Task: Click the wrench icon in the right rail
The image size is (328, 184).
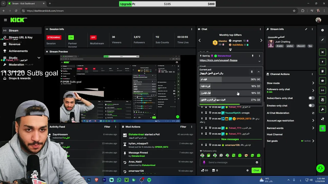Action: click(x=322, y=109)
